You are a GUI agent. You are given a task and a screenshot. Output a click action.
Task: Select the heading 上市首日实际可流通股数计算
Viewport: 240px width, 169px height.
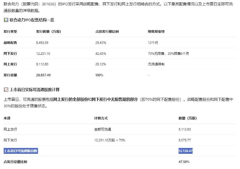[x=34, y=90]
